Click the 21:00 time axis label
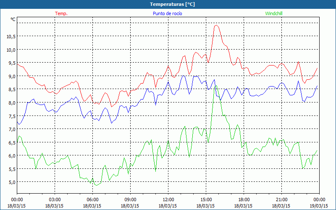Screen dimensions: 336x210 click(281, 200)
